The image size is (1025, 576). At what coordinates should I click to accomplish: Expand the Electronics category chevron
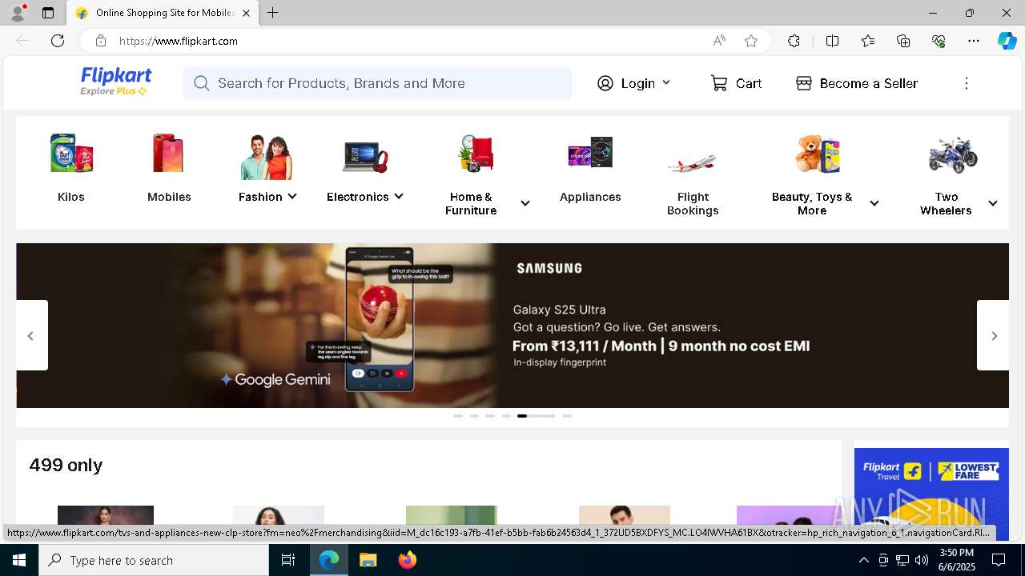click(399, 196)
